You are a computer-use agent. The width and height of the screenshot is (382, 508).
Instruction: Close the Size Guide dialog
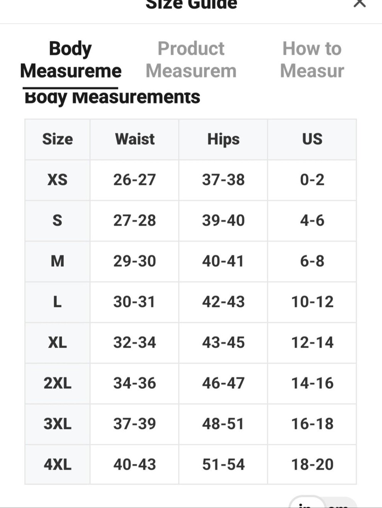[x=359, y=3]
